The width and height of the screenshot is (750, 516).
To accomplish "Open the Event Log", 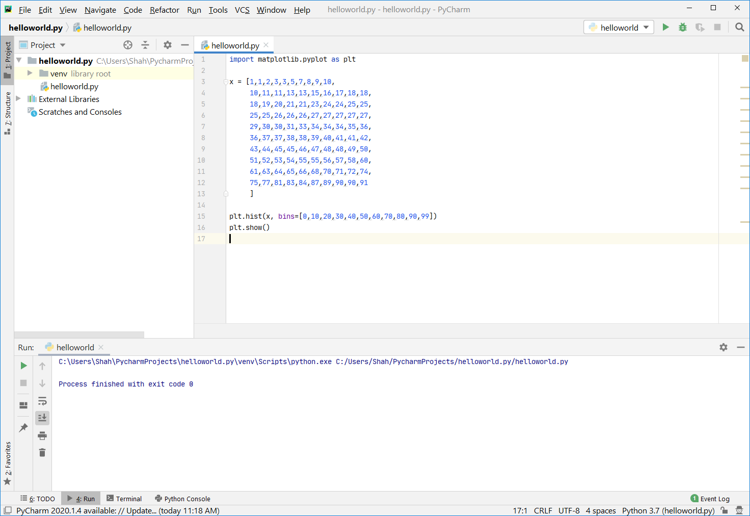I will [x=710, y=499].
